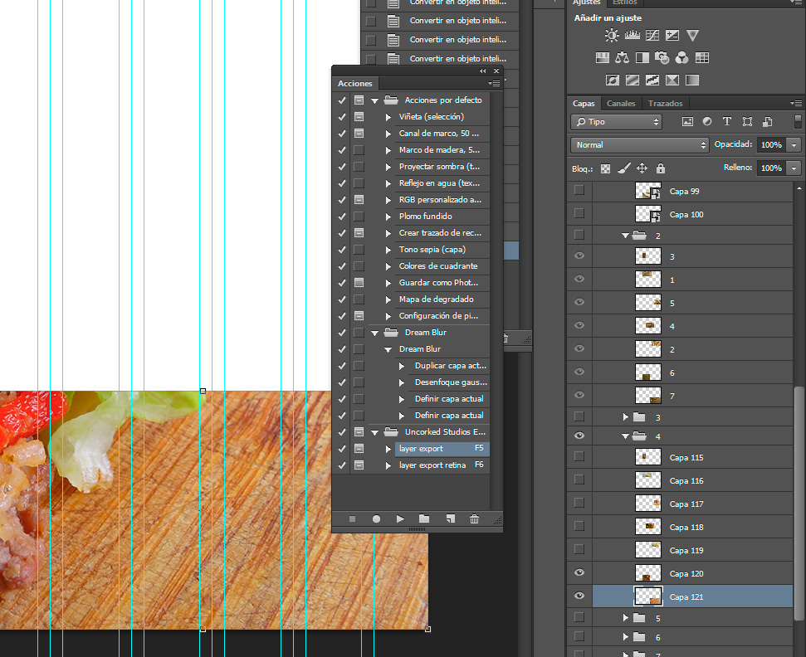806x657 pixels.
Task: Open the Tipo filter dropdown
Action: pos(616,122)
